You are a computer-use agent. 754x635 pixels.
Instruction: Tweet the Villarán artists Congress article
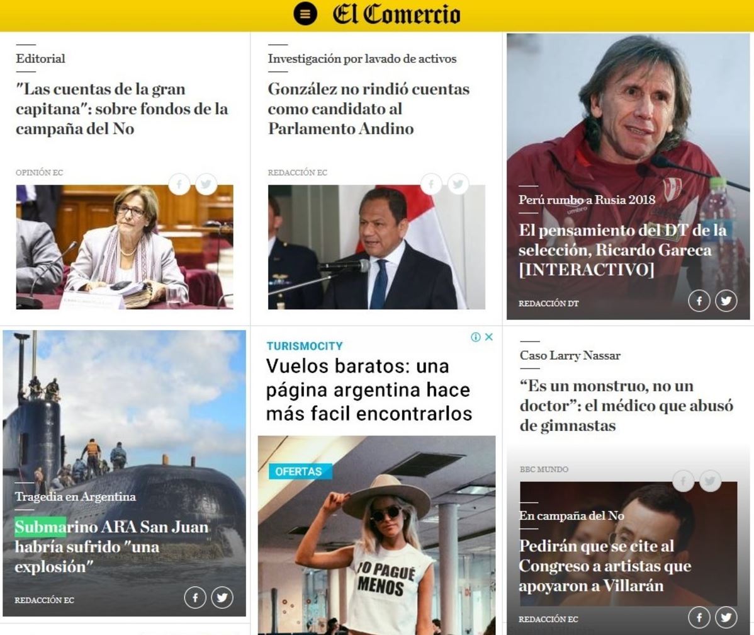[726, 617]
